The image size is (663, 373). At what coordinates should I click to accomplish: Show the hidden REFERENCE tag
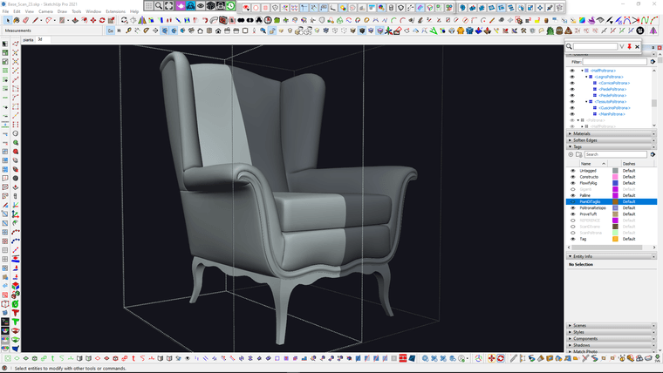[x=572, y=220]
